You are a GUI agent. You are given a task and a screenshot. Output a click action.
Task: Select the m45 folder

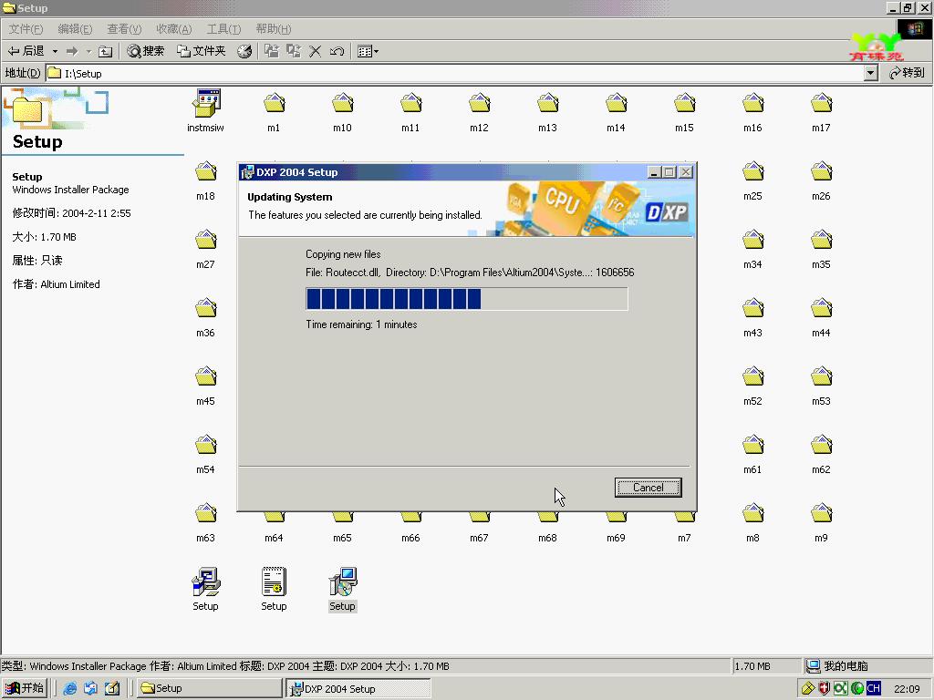205,386
